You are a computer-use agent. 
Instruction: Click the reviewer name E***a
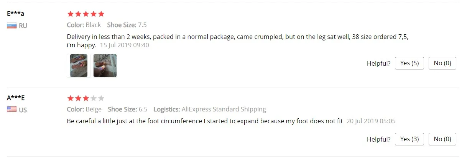point(16,13)
